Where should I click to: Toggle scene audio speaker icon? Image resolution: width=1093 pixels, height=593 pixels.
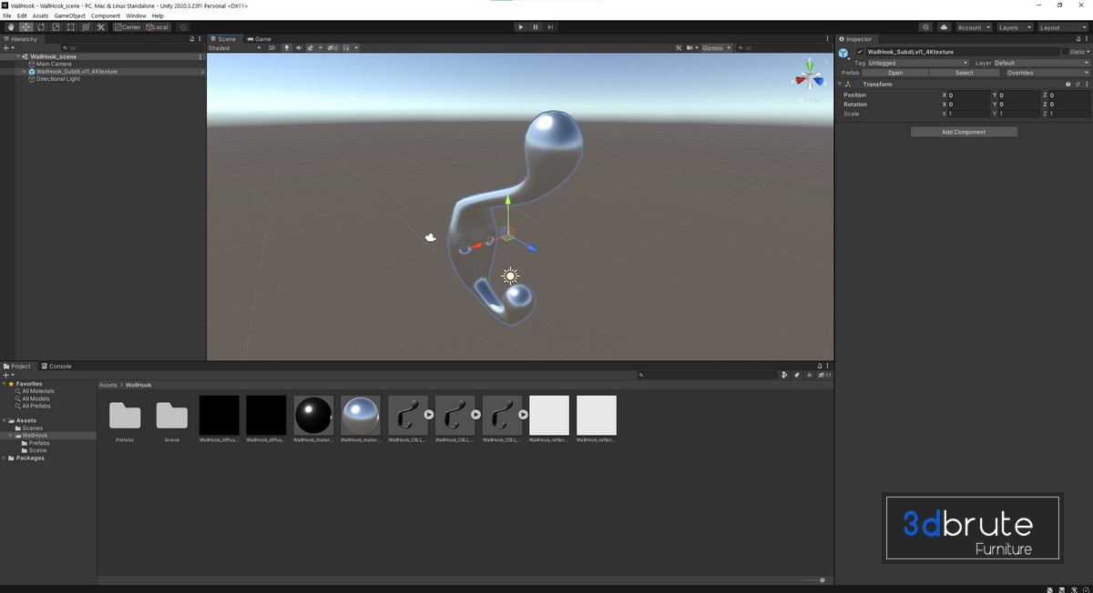point(299,48)
